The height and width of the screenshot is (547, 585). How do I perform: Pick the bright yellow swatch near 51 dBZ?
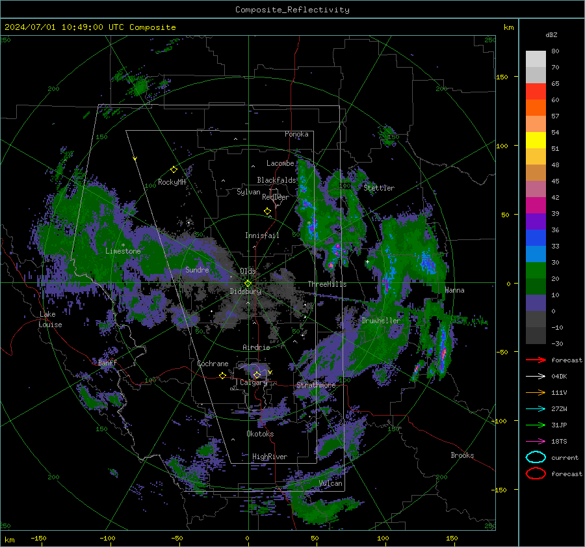click(x=536, y=140)
